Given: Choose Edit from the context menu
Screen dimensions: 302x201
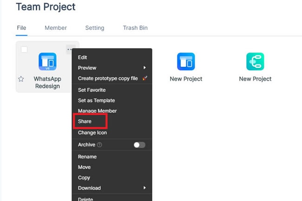Looking at the screenshot, I should point(112,58).
